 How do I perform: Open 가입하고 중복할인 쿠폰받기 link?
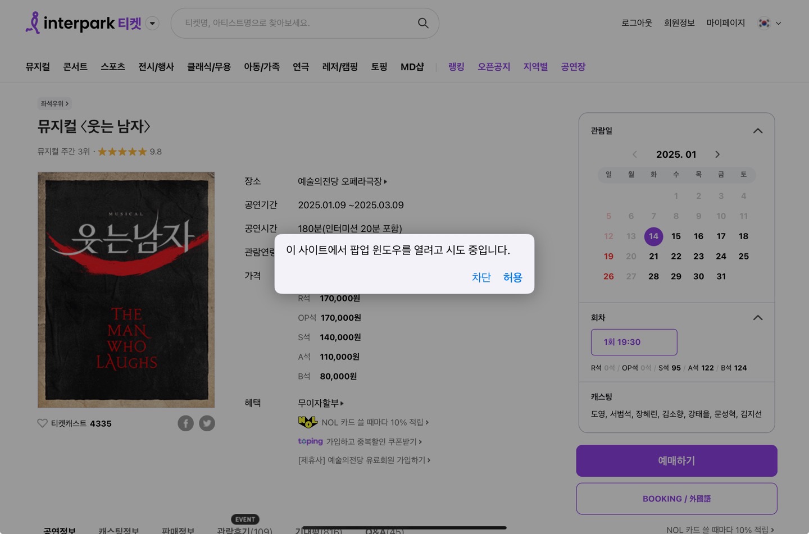pos(374,442)
